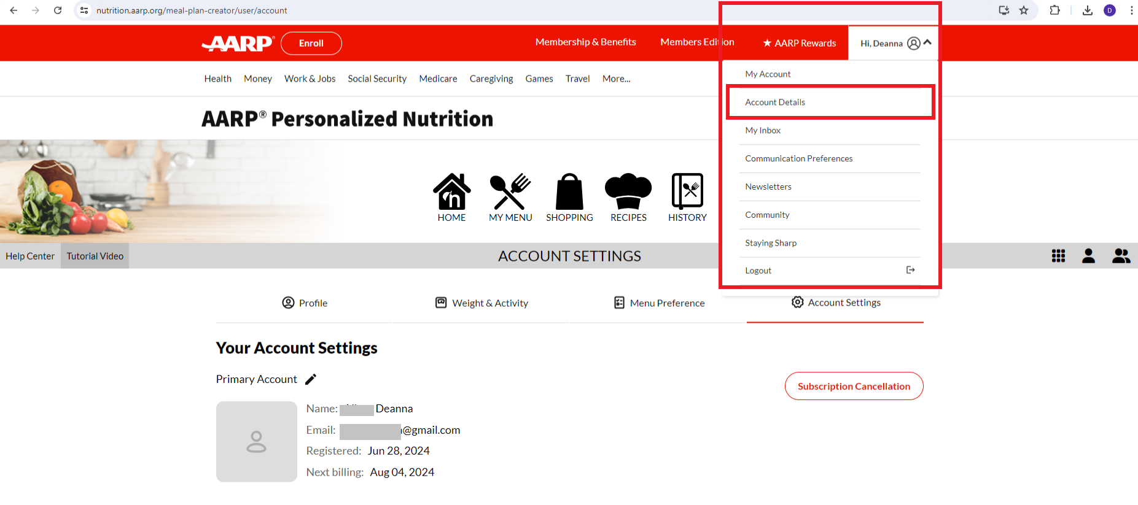Click the browser URL address field
The image size is (1138, 505).
pos(540,10)
